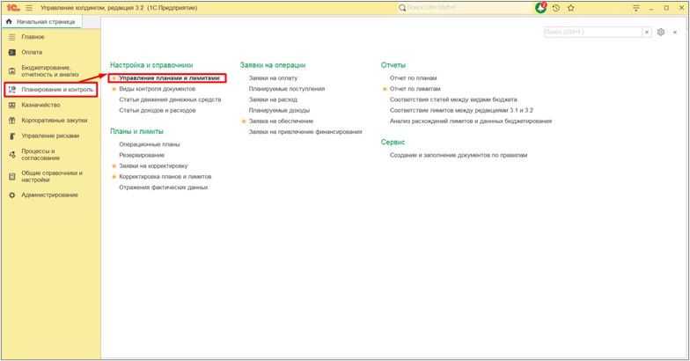This screenshot has height=361, width=690.
Task: Open the notifications bell icon
Action: [x=540, y=7]
